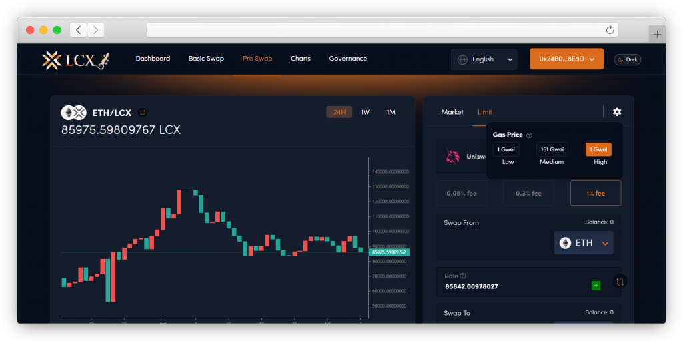The width and height of the screenshot is (683, 341).
Task: Choose the 1% fee tier
Action: pyautogui.click(x=596, y=193)
